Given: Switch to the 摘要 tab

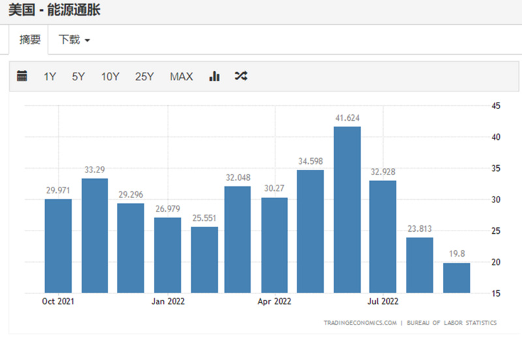Looking at the screenshot, I should pos(30,40).
